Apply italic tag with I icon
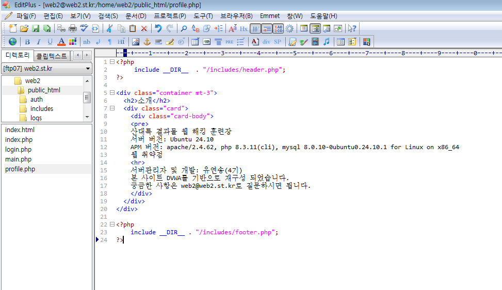 point(39,42)
